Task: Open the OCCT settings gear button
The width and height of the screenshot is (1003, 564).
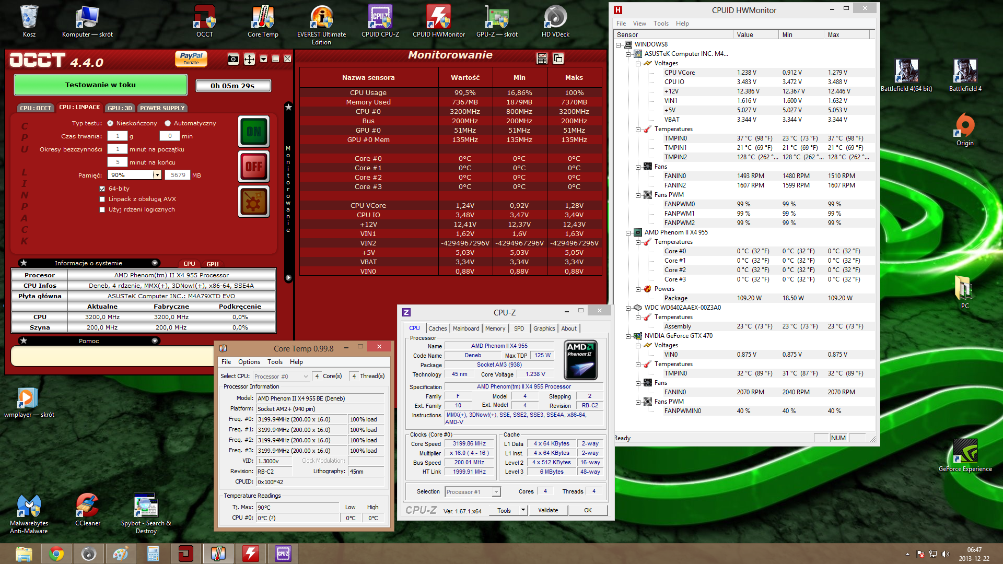Action: (x=254, y=202)
